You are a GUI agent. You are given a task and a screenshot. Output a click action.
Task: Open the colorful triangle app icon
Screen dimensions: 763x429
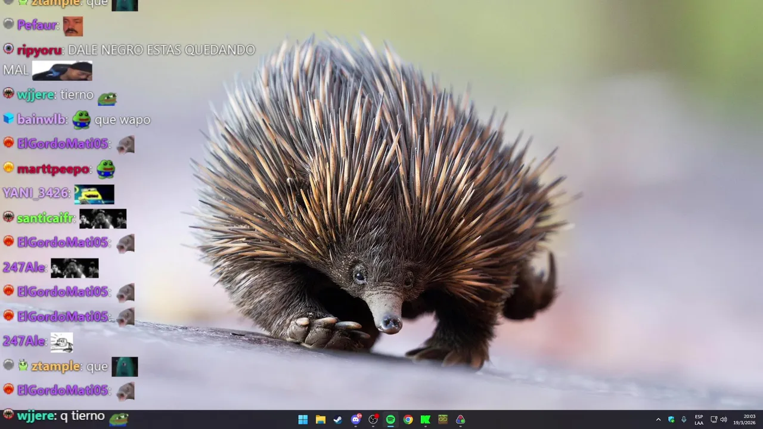[460, 419]
